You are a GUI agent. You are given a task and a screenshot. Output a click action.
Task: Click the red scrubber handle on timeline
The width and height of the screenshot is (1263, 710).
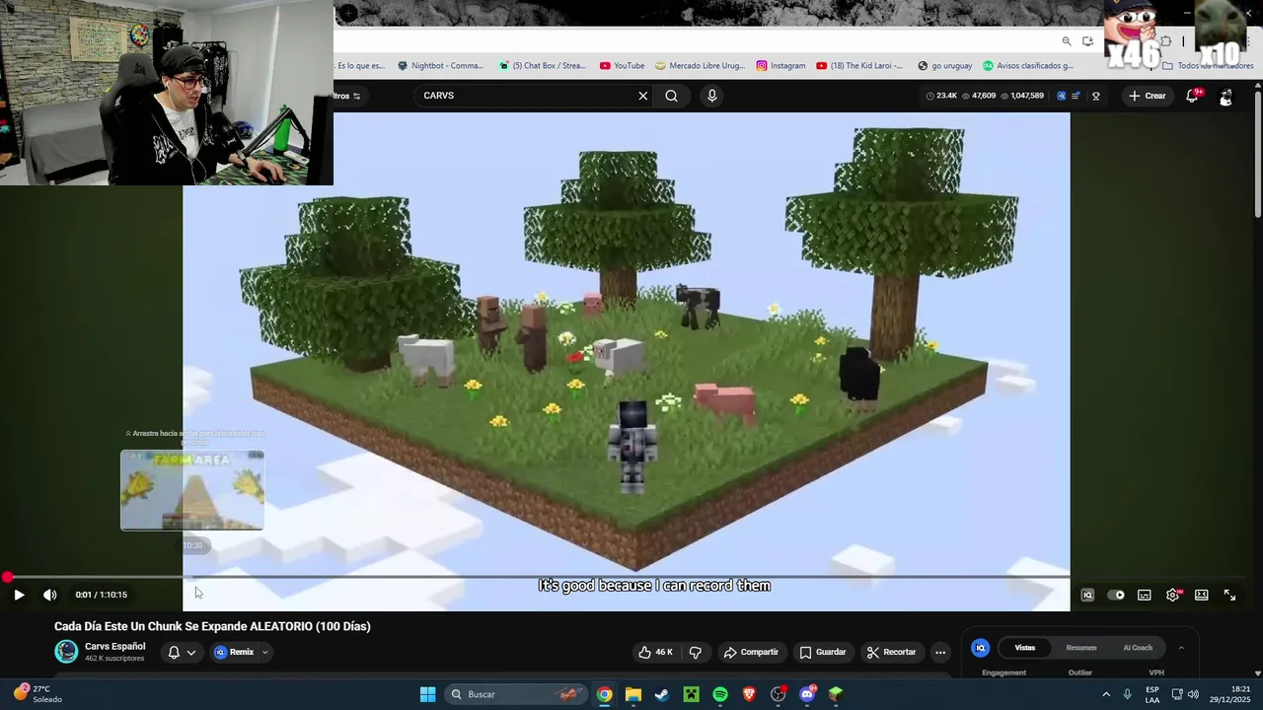coord(7,577)
